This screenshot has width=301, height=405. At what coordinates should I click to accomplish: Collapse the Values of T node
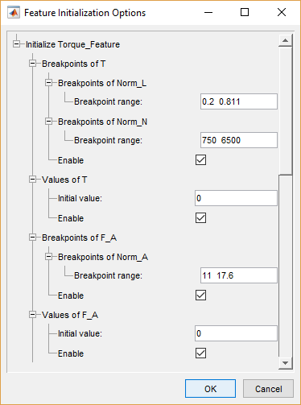(x=32, y=180)
